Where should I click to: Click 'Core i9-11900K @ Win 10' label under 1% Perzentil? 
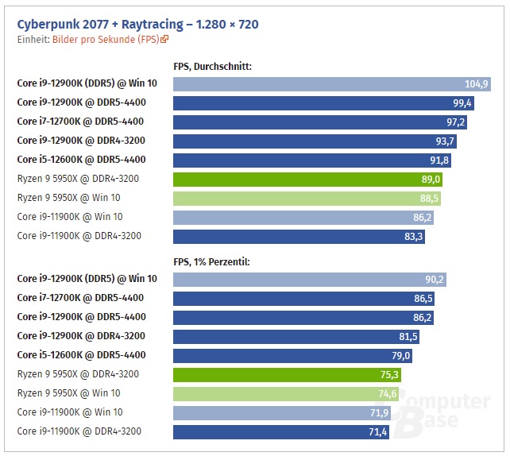point(70,412)
